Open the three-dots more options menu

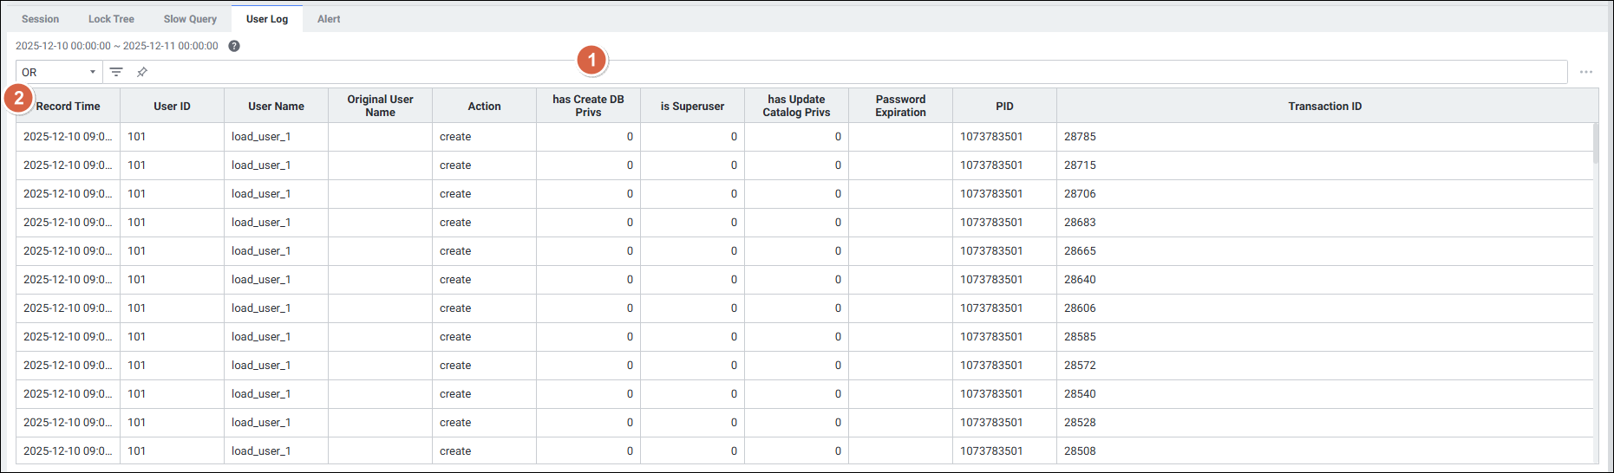pos(1585,72)
